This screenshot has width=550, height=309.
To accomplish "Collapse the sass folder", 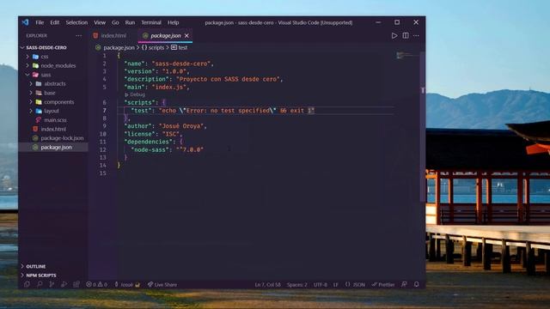I will pyautogui.click(x=46, y=75).
